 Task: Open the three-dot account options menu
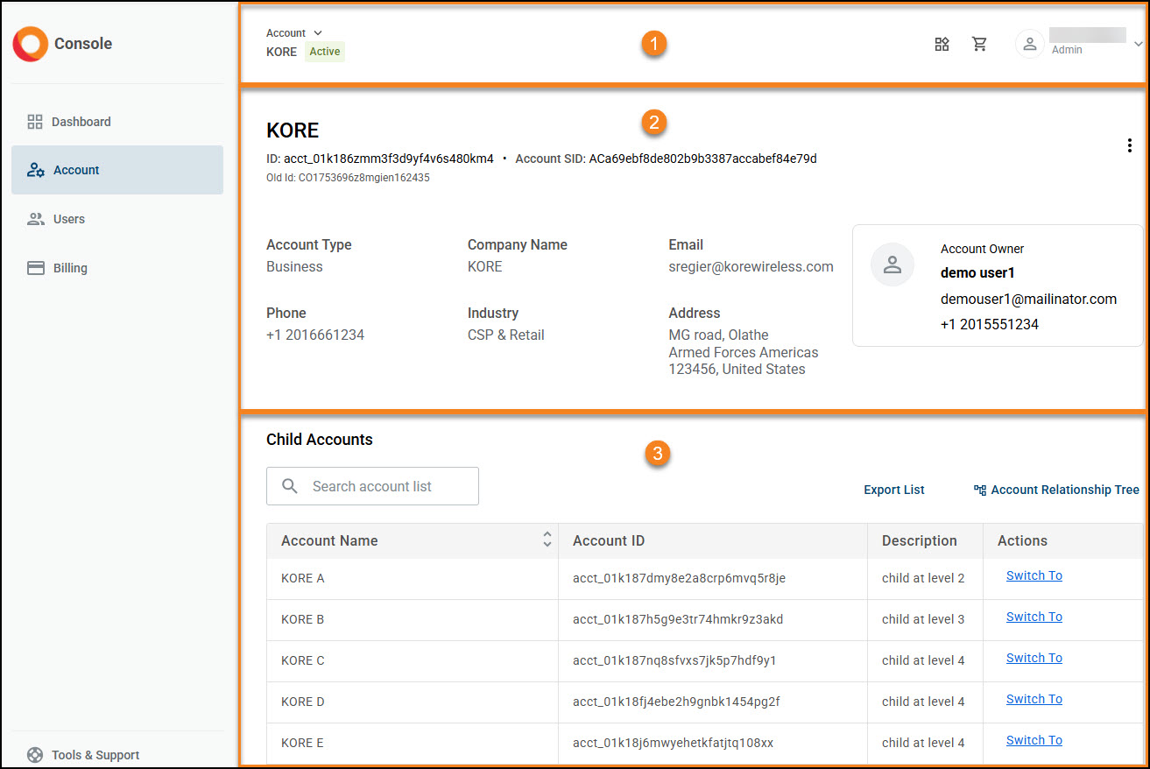coord(1129,145)
